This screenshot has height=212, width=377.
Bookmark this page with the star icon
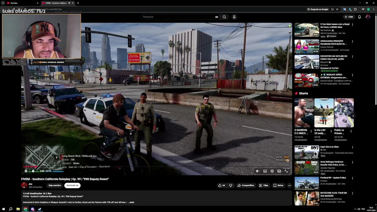coord(337,9)
